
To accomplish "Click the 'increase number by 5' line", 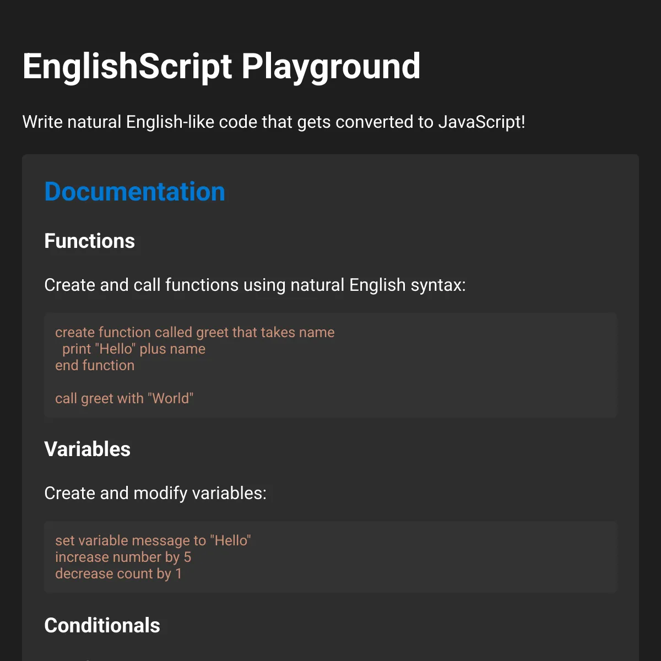I will (123, 557).
